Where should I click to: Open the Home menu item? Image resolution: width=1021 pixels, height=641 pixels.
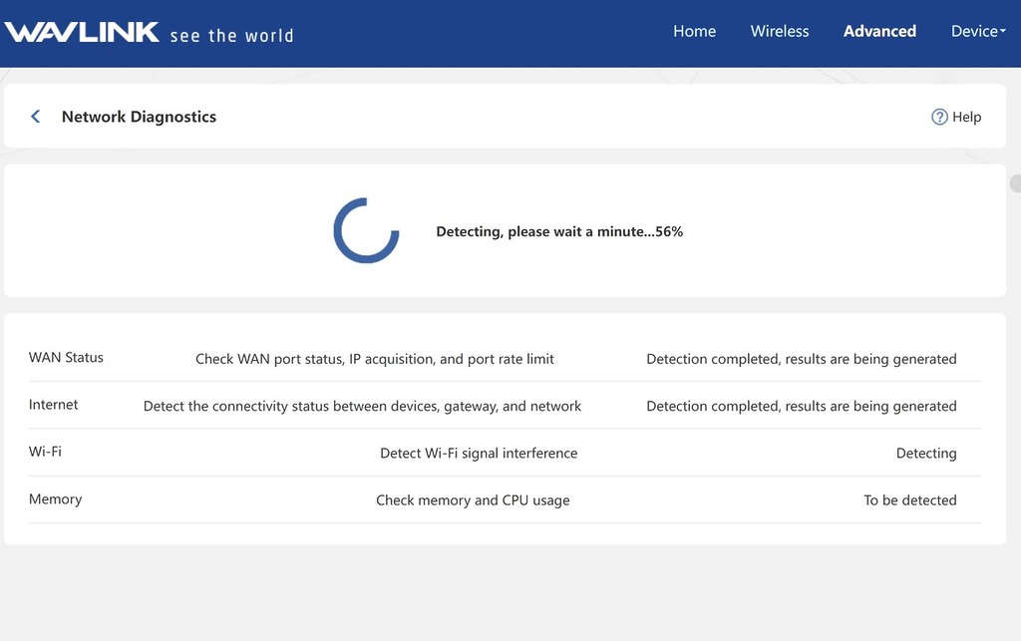pos(694,31)
